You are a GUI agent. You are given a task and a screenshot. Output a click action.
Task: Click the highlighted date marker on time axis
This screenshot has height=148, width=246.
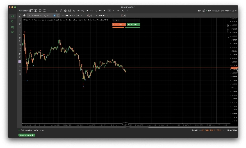(126, 124)
